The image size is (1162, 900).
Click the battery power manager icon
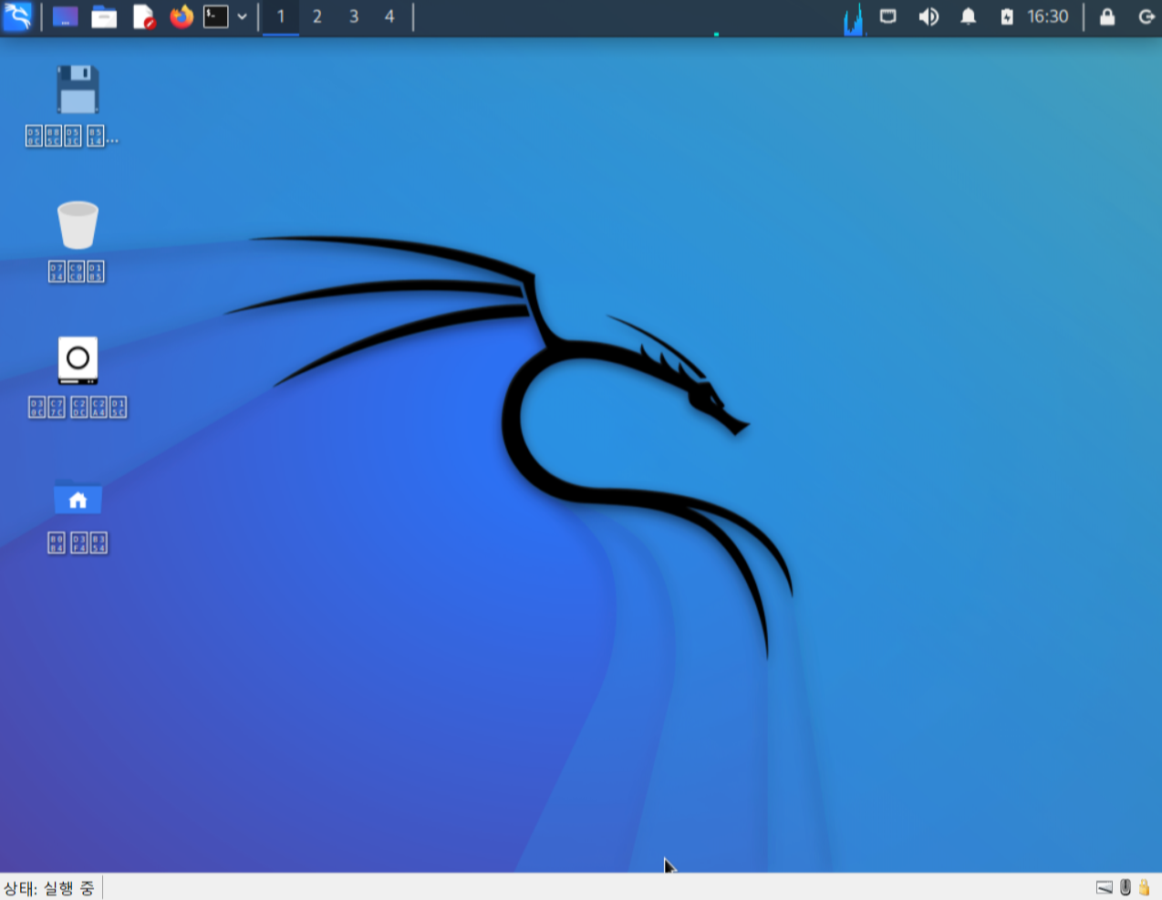tap(1007, 16)
